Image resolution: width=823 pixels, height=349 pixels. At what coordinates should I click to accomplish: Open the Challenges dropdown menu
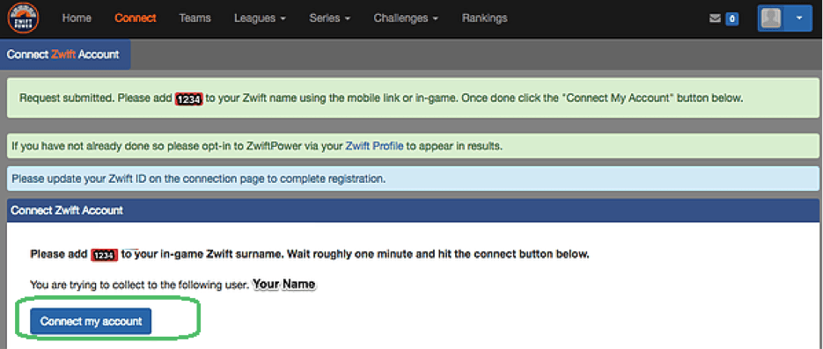(406, 18)
